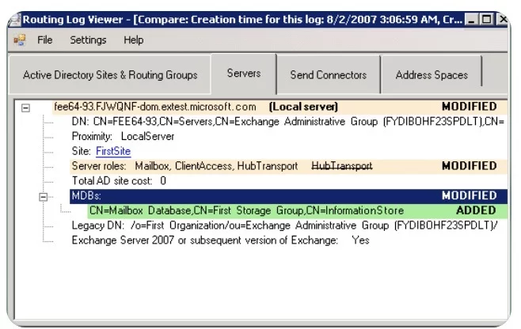Click the (Local server) label
521x329 pixels.
pos(303,107)
